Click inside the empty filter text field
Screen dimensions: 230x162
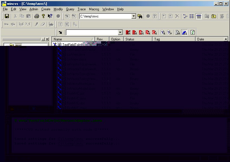pos(91,32)
